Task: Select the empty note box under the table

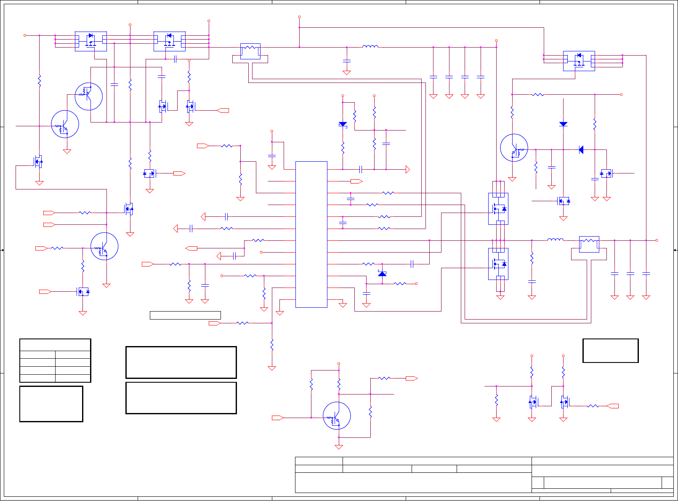Action: pos(51,404)
